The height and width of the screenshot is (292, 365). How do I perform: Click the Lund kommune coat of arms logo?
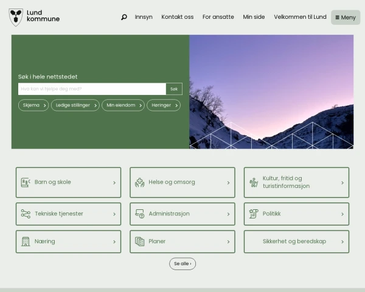16,17
